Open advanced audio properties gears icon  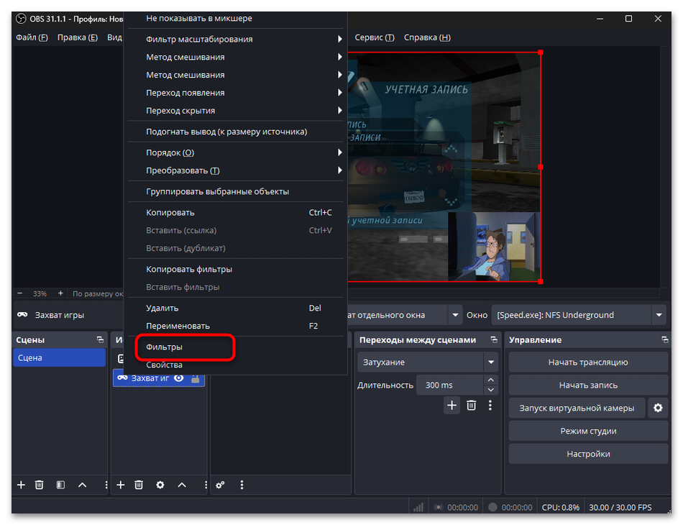(221, 485)
